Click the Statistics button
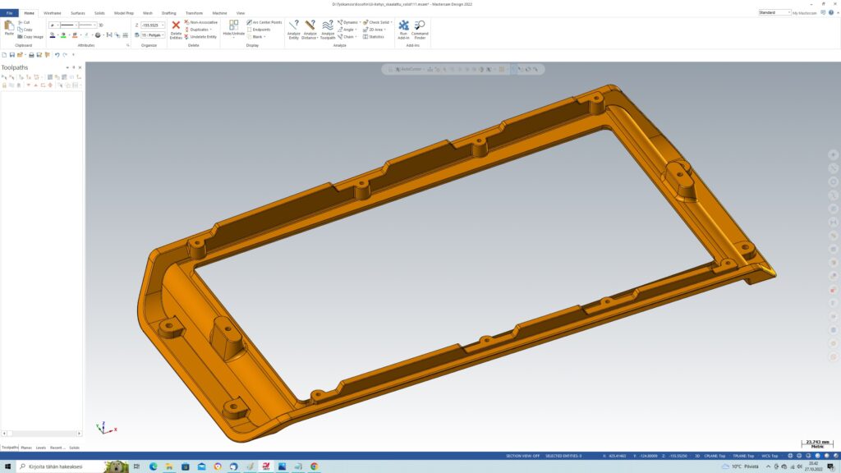 [375, 37]
